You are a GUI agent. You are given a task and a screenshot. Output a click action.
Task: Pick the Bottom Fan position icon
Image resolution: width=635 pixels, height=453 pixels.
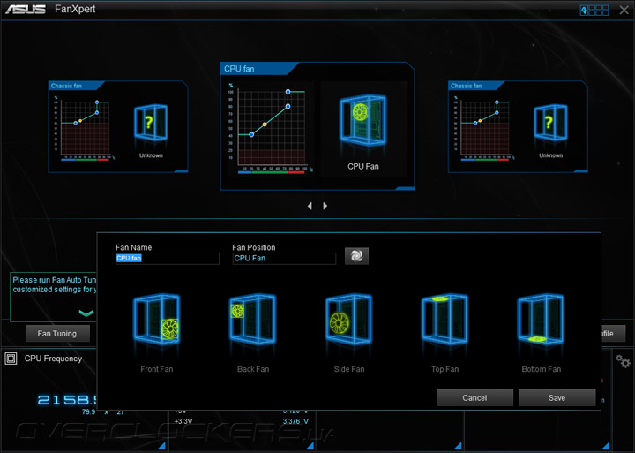[541, 320]
